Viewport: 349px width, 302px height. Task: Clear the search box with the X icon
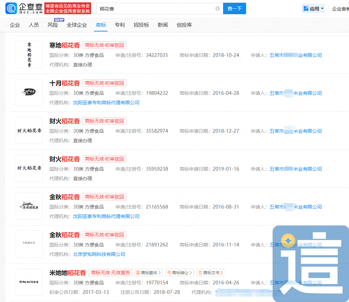pos(218,8)
